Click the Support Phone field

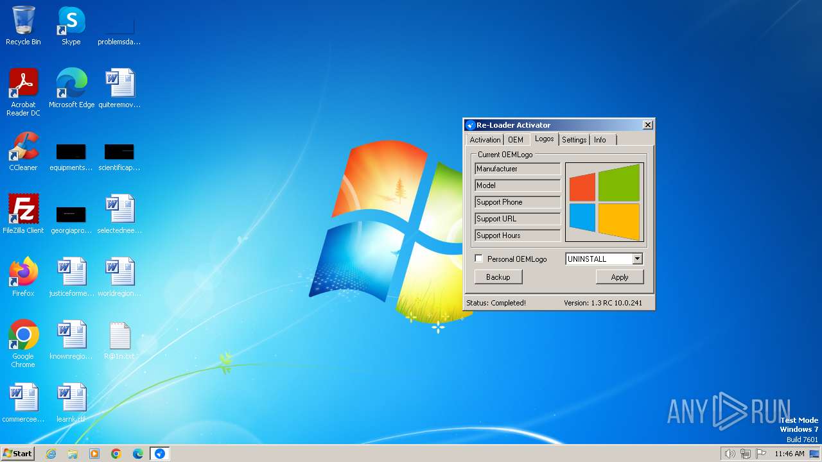point(518,202)
